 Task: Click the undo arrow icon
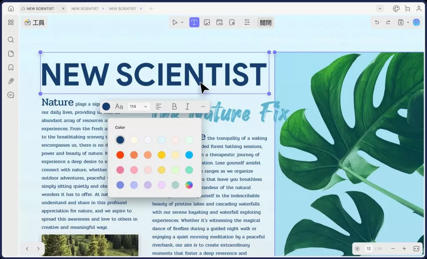[x=377, y=22]
